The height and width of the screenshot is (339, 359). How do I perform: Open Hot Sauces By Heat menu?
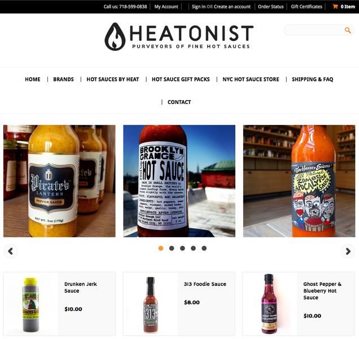point(113,79)
